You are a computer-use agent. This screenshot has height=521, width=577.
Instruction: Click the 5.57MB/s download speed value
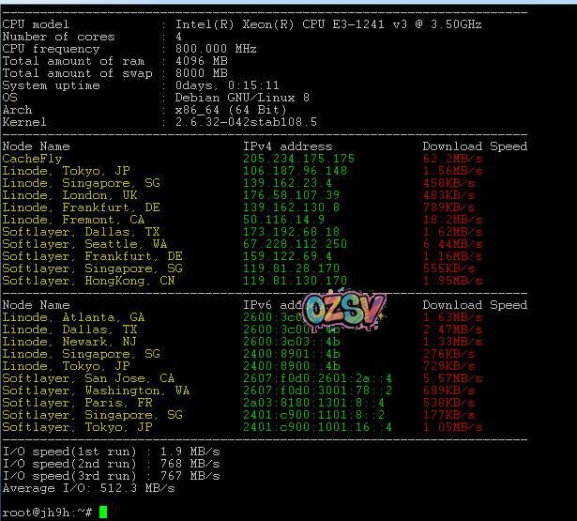coord(452,378)
